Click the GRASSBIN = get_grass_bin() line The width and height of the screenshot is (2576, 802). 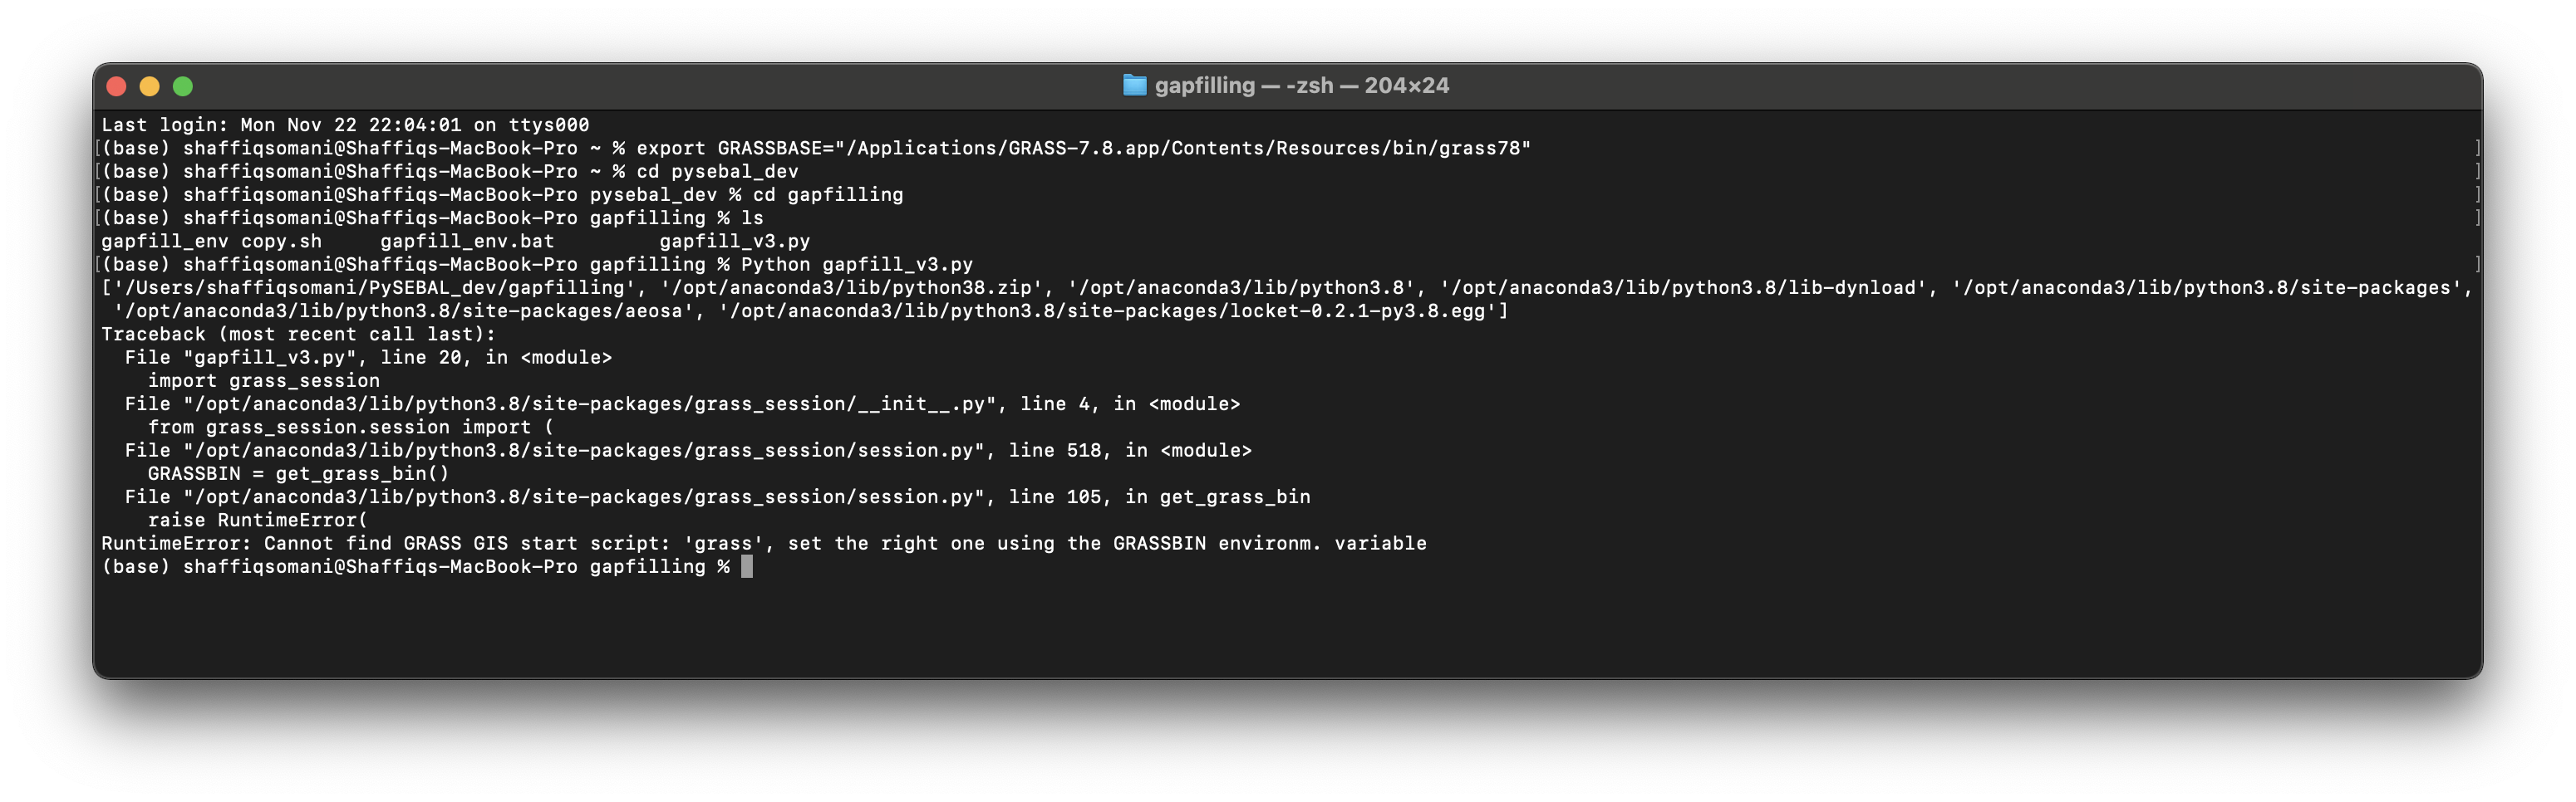(x=298, y=473)
